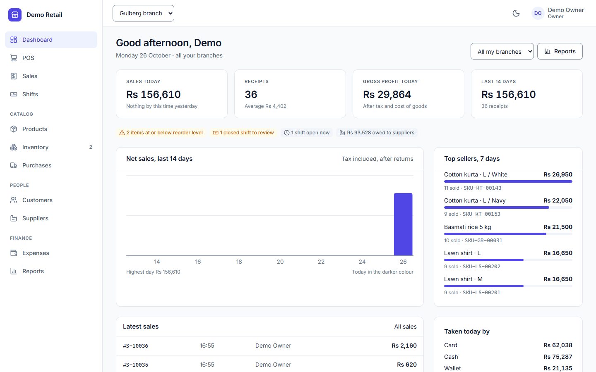Click the Inventory badge count 2

(91, 147)
